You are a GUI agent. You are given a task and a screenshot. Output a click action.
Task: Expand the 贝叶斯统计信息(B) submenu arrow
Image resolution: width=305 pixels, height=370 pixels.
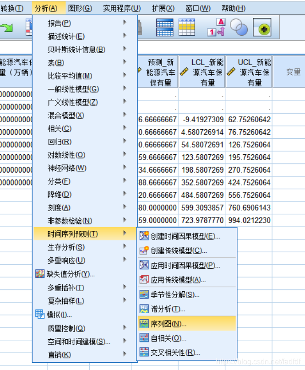click(x=125, y=49)
